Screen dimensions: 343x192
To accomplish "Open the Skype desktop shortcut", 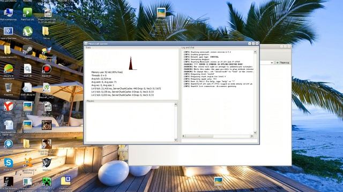I will pyautogui.click(x=9, y=163).
